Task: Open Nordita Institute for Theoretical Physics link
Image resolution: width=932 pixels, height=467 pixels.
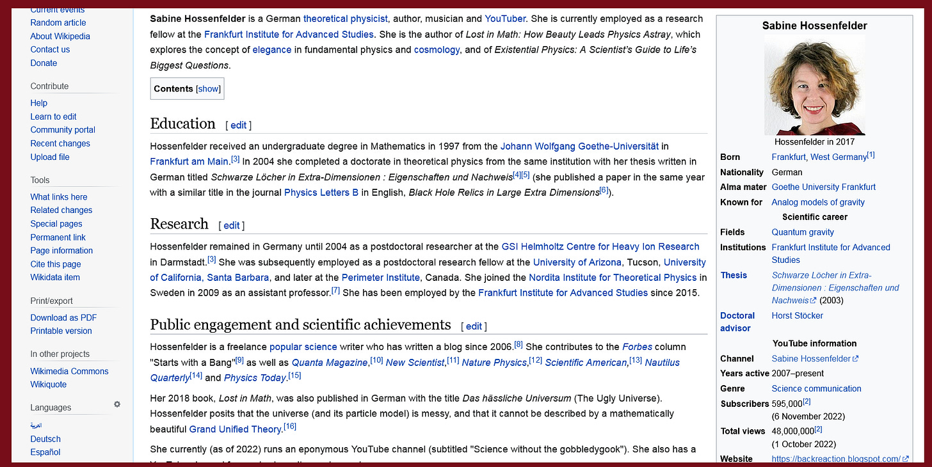Action: click(613, 277)
